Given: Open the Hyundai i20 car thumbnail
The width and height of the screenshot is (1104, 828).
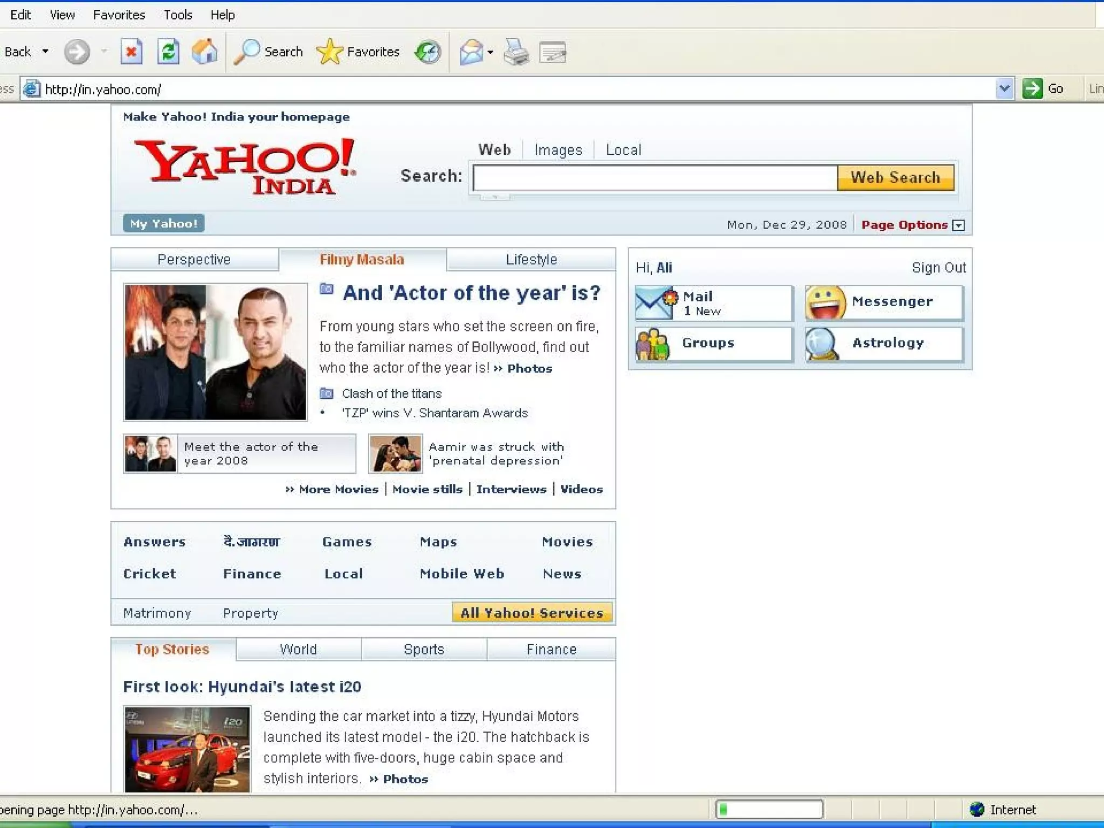Looking at the screenshot, I should (x=187, y=749).
